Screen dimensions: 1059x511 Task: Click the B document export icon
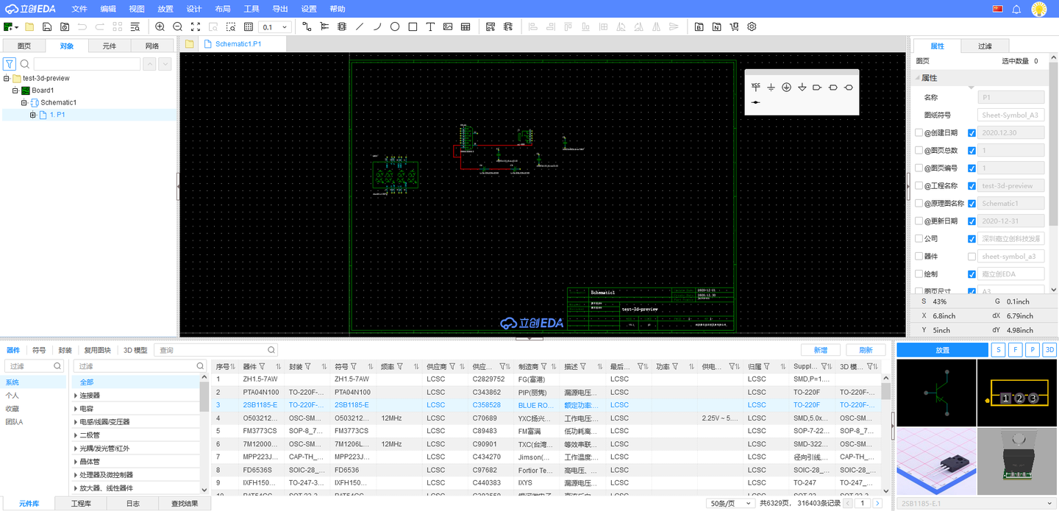(699, 26)
